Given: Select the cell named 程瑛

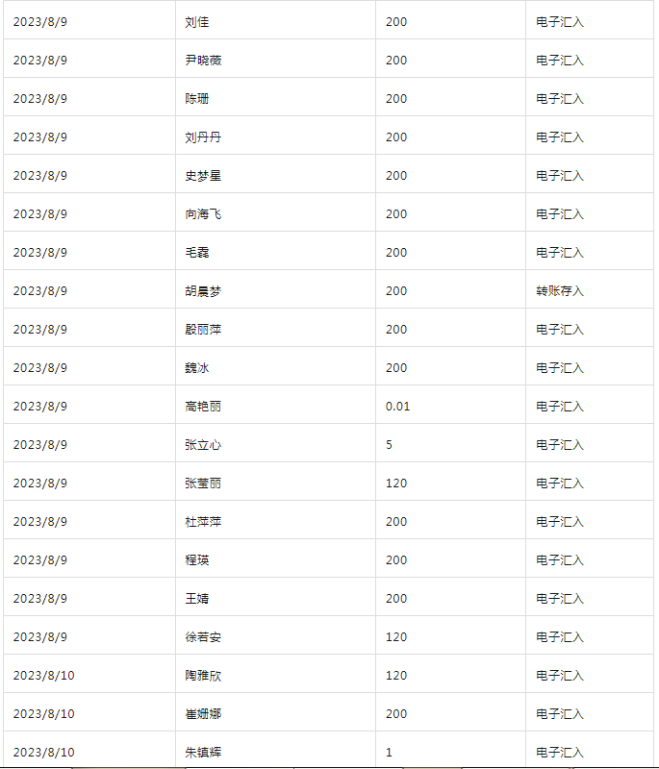Looking at the screenshot, I should pos(275,560).
